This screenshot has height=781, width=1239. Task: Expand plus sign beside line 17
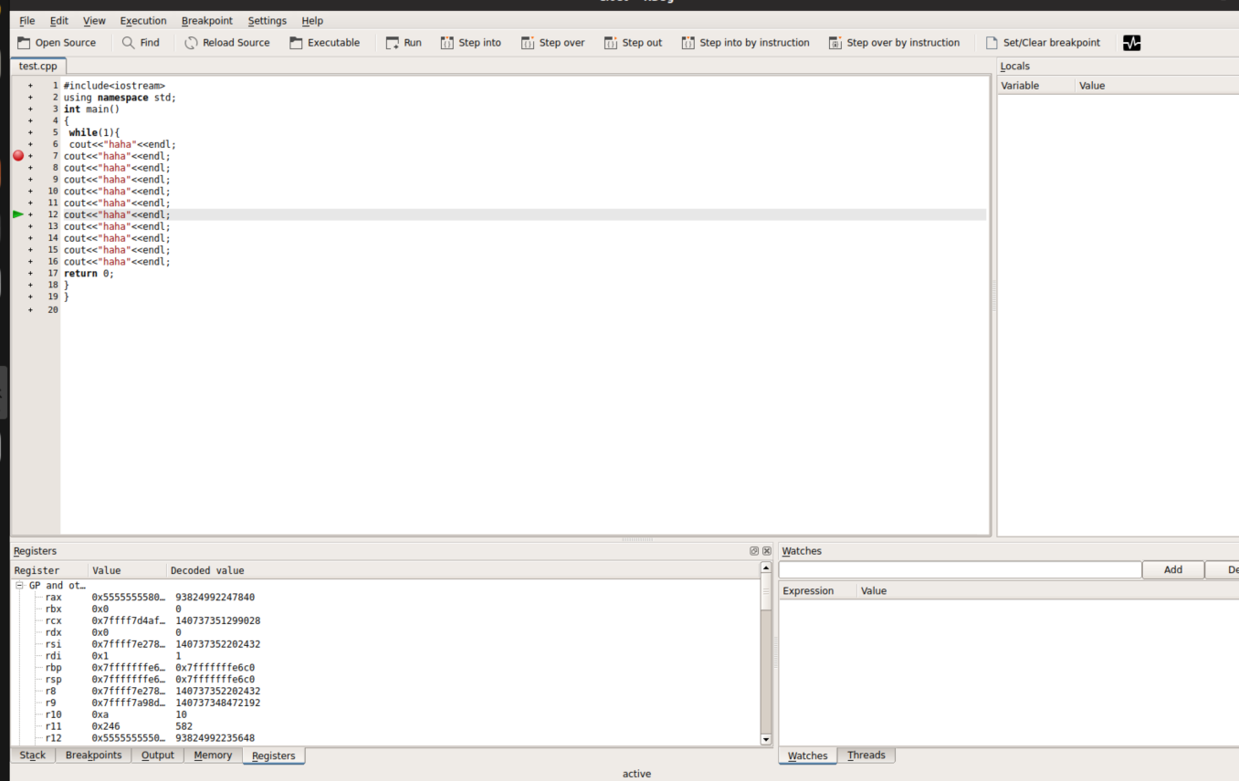[x=30, y=274]
